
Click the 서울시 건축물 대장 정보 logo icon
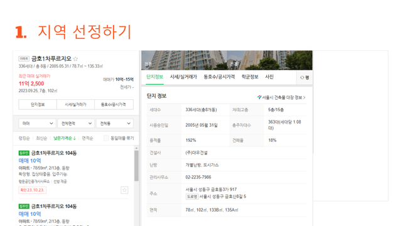(259, 97)
